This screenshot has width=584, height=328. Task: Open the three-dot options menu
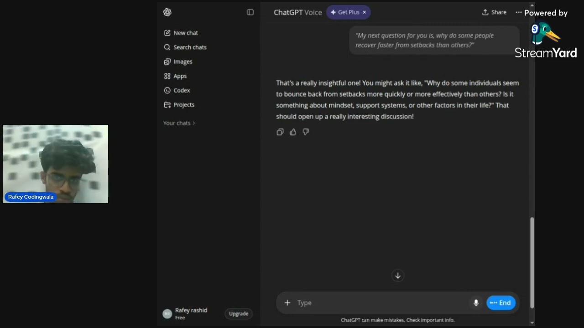(x=518, y=12)
